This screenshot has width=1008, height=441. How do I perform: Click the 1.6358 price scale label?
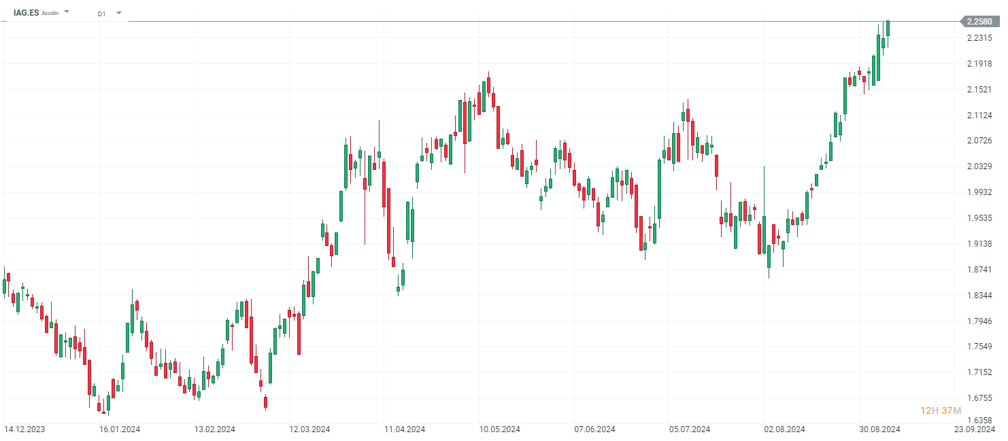979,421
